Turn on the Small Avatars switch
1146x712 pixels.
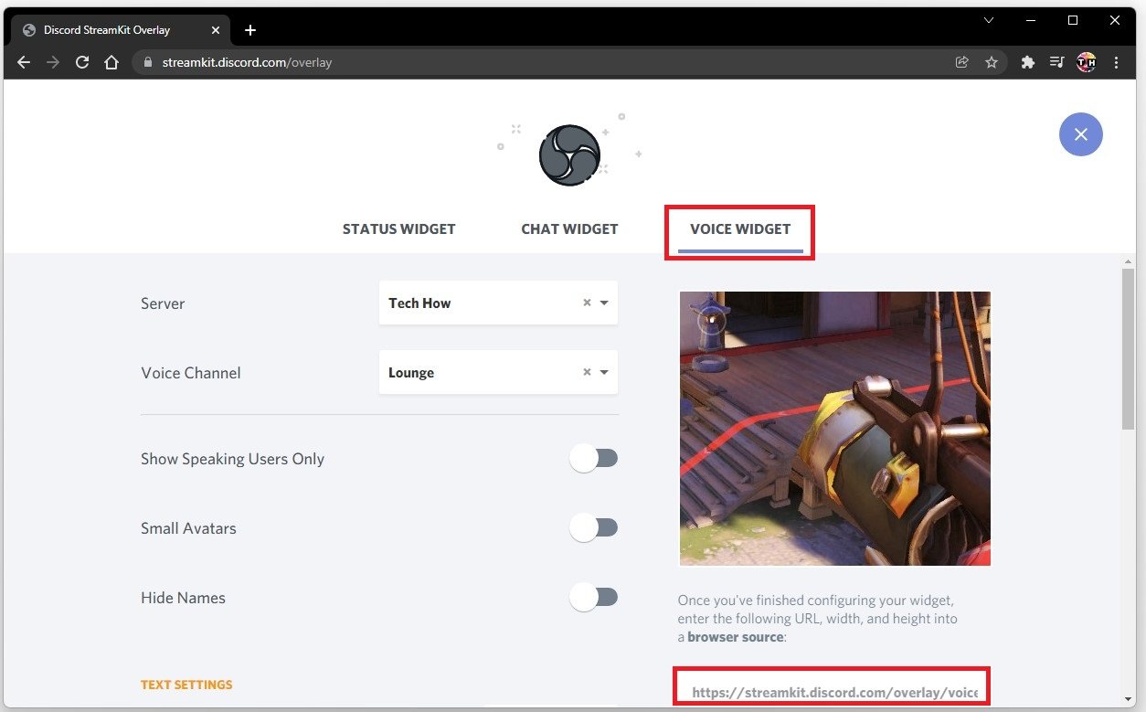coord(594,528)
